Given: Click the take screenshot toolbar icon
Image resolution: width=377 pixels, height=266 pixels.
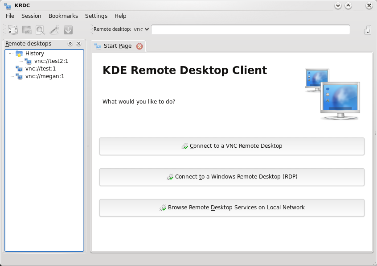Looking at the screenshot, I should (x=27, y=30).
